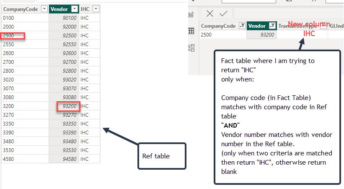This screenshot has width=344, height=189.
Task: Select Vendor cell 93080
Action: click(64, 97)
